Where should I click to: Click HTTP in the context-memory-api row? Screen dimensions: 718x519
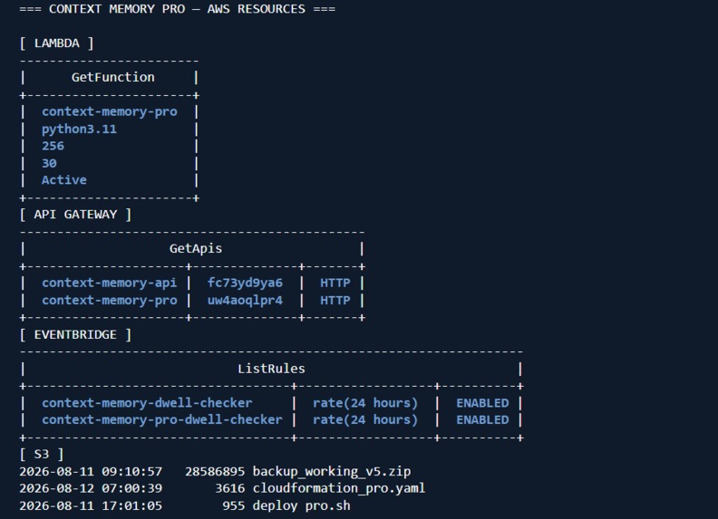click(x=335, y=283)
